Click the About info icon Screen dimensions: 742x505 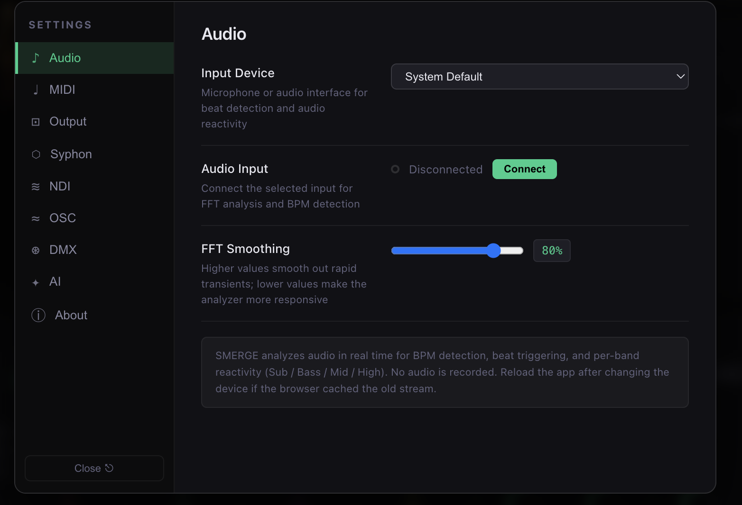pos(38,315)
